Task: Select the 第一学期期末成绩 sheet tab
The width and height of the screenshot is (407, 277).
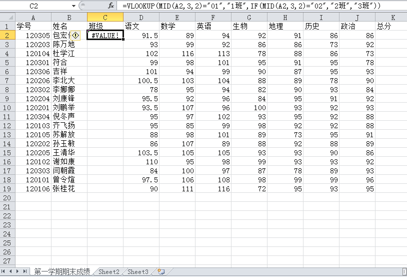Action: pyautogui.click(x=62, y=272)
